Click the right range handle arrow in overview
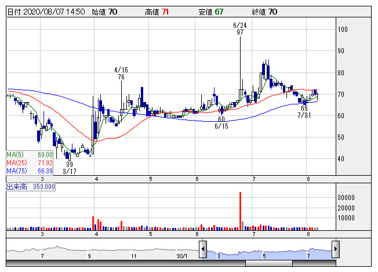The image size is (378, 272). pyautogui.click(x=335, y=250)
